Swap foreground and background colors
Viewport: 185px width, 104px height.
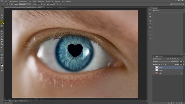coord(3,63)
